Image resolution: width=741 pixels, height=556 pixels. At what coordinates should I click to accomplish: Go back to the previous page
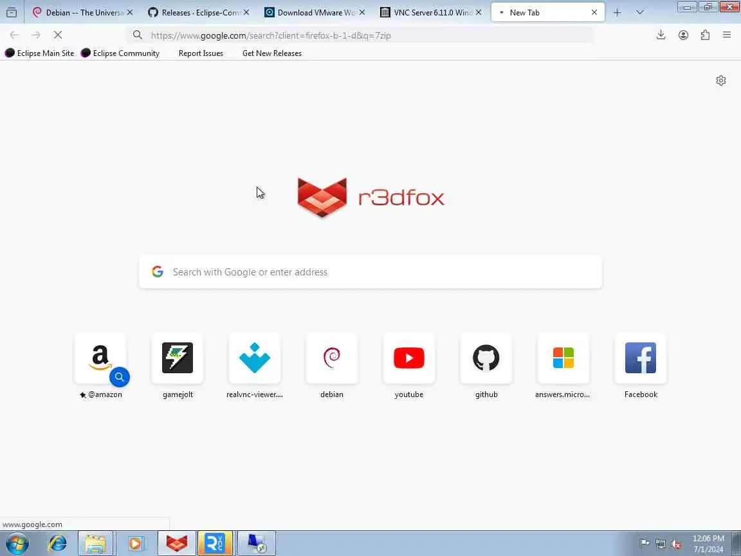click(x=14, y=35)
